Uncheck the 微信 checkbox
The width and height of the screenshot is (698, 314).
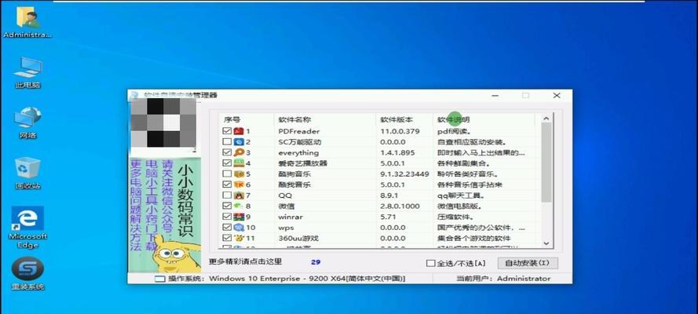(227, 206)
